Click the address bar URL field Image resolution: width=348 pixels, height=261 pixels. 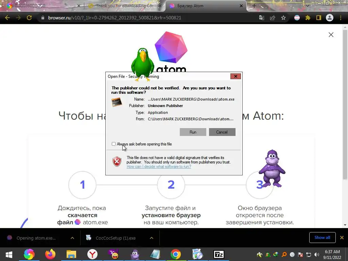point(146,18)
